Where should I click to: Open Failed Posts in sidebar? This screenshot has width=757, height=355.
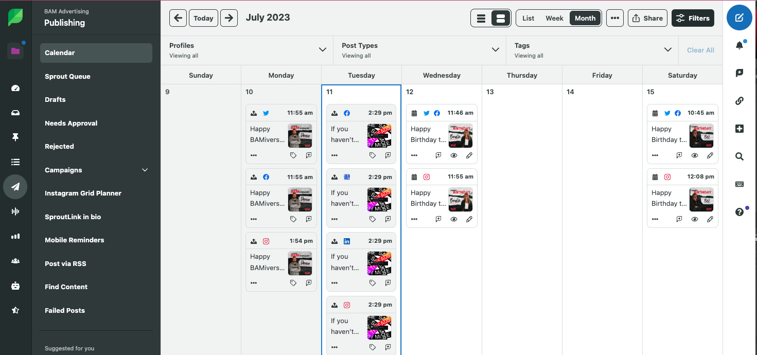coord(96,310)
